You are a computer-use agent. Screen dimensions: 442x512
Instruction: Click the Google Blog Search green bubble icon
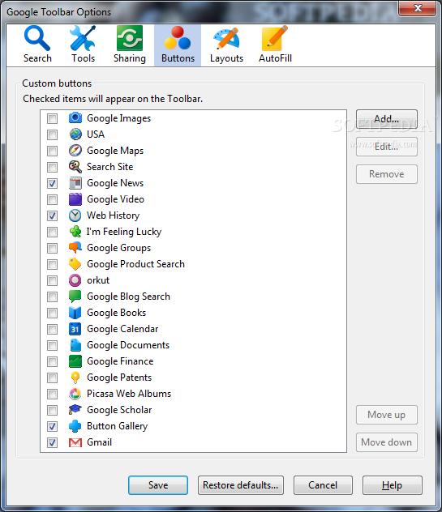point(75,297)
